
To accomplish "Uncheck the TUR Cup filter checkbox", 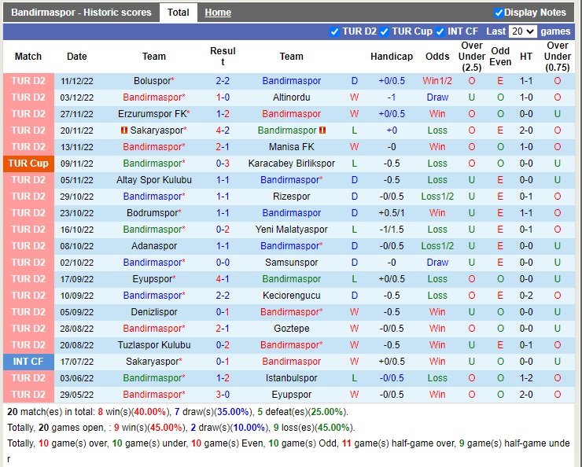I will click(x=385, y=31).
